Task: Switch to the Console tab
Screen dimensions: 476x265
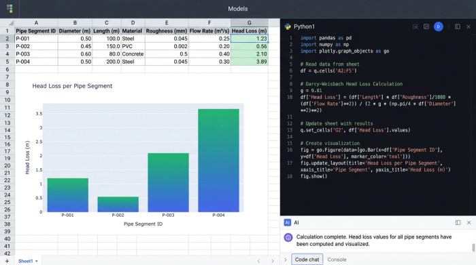Action: (337, 260)
